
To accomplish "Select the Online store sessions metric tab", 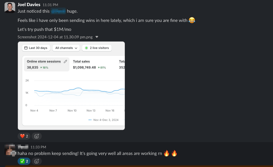I will pyautogui.click(x=44, y=62).
